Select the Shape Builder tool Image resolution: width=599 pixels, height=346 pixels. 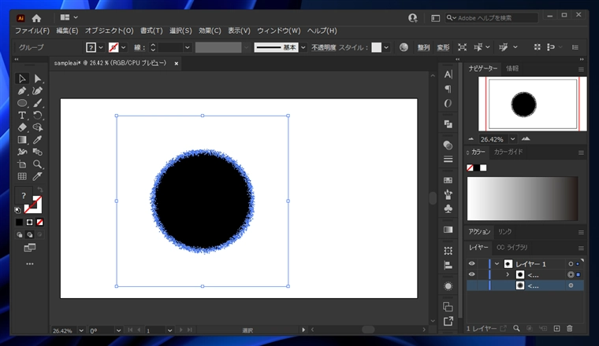(38, 127)
